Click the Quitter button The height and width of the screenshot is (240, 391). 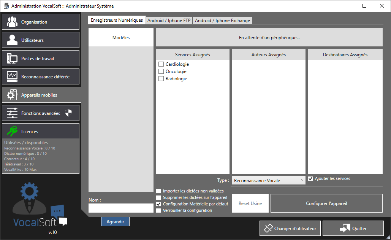point(353,228)
